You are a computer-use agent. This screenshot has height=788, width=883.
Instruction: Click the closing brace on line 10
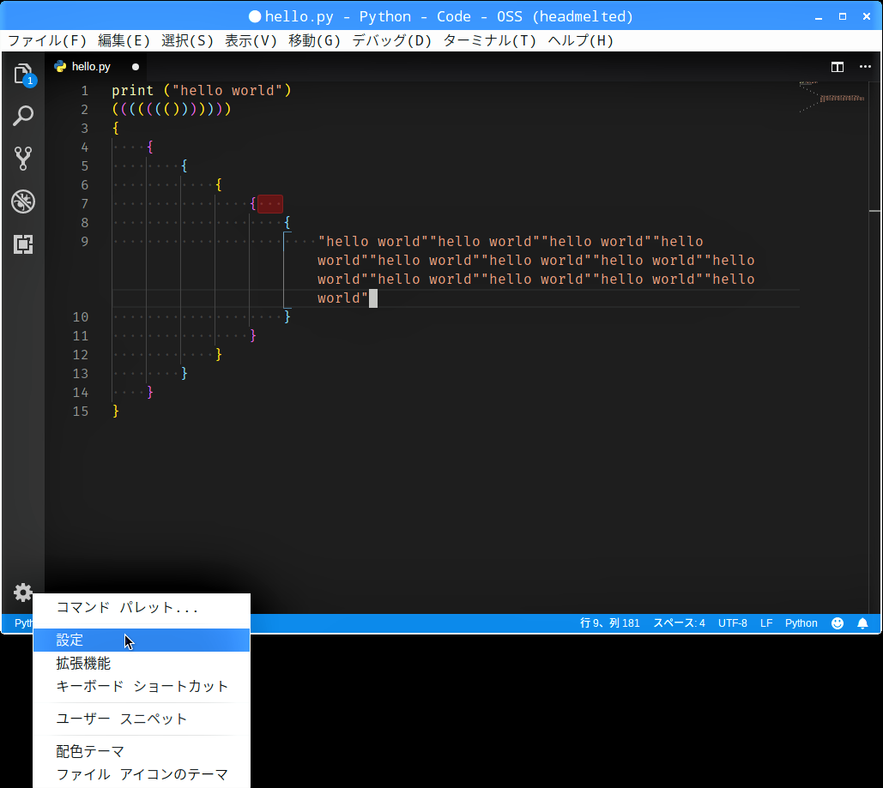287,317
